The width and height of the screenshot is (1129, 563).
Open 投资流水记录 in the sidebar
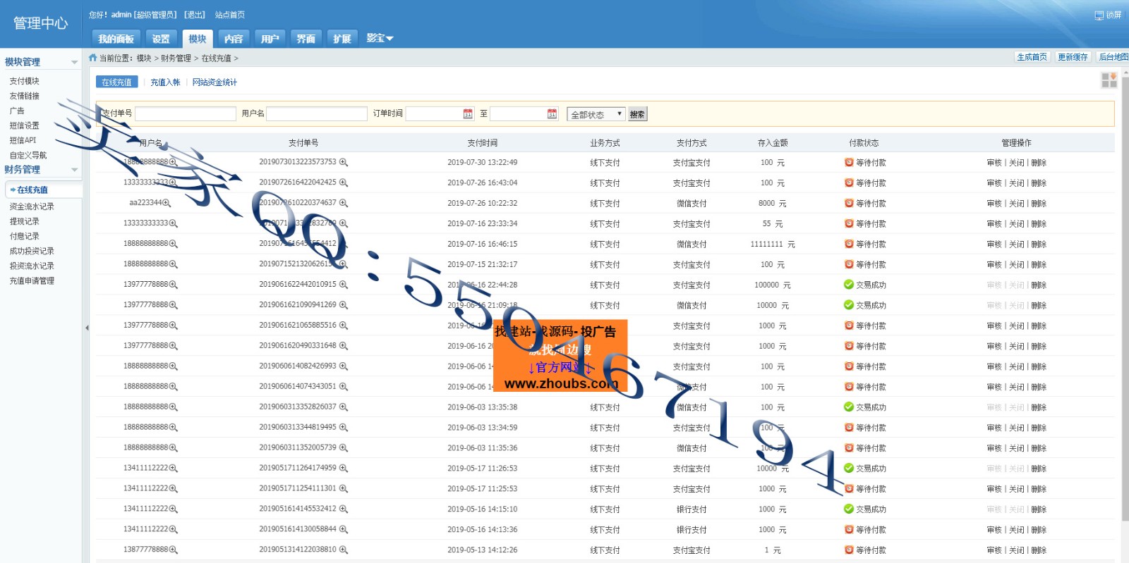[x=32, y=266]
